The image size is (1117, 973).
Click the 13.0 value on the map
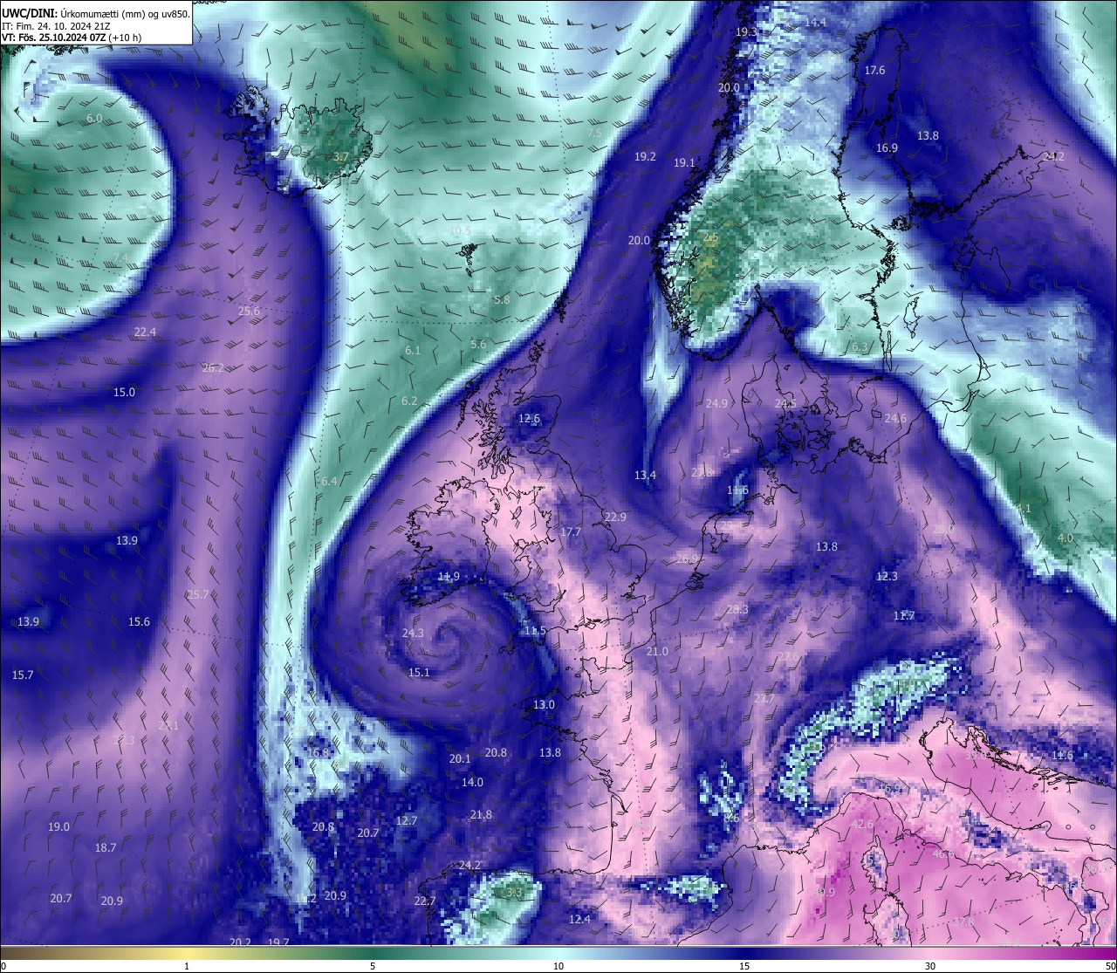544,704
